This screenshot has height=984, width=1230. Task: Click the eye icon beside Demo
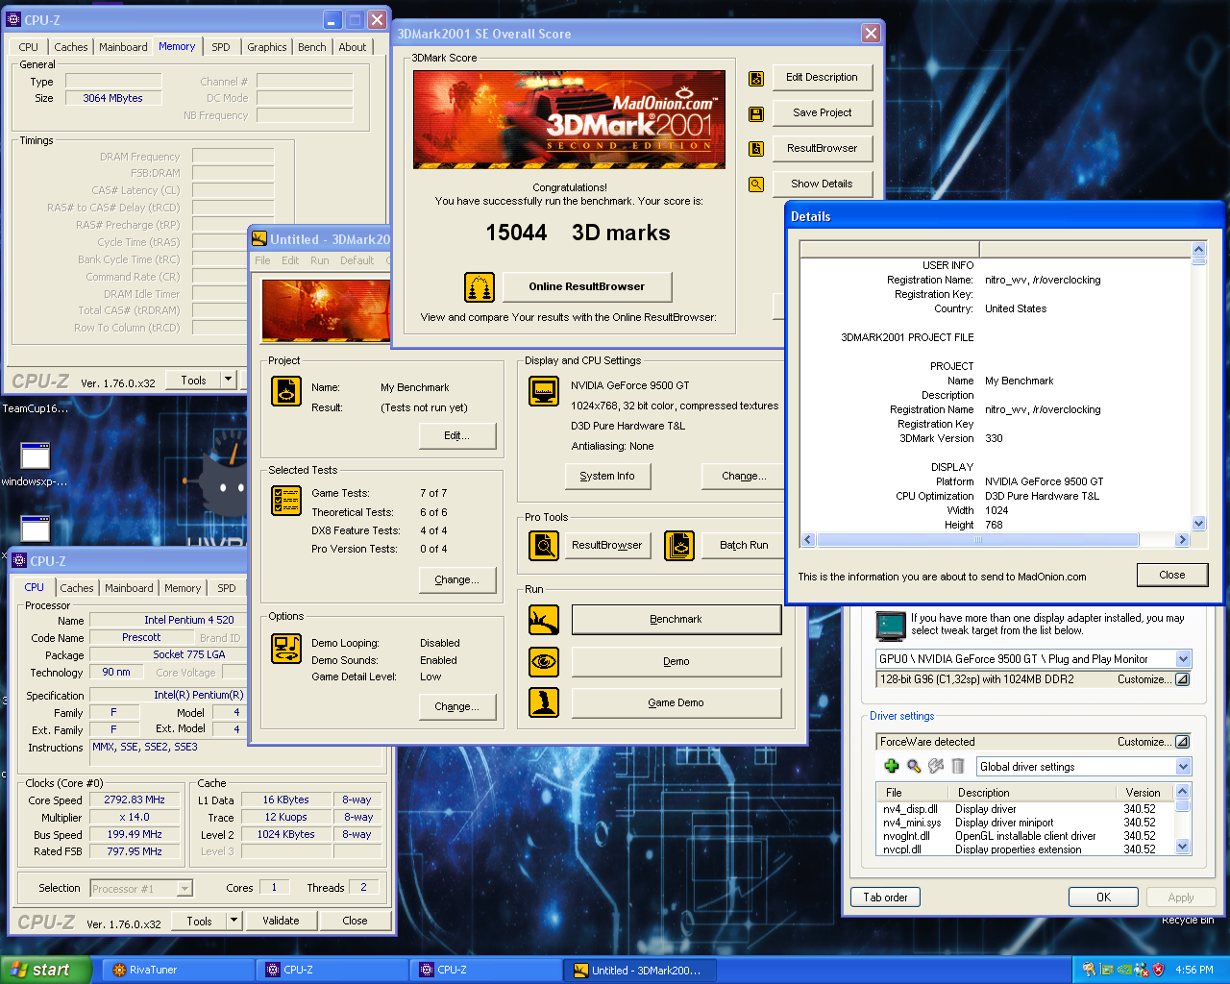(x=544, y=661)
